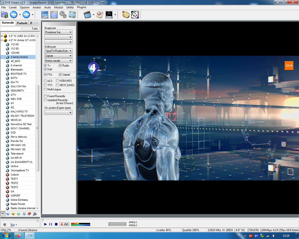
Task: Open the dropdown arrow beside the R recorder icon
Action: (115, 15)
